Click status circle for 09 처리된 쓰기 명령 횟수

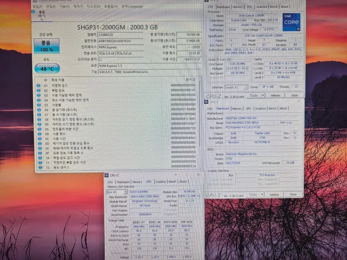39,124
